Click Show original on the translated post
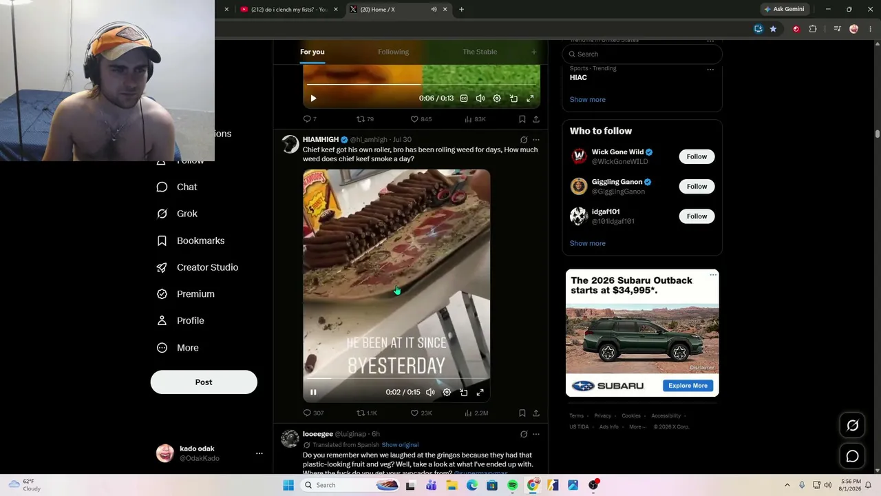The width and height of the screenshot is (881, 496). [400, 445]
